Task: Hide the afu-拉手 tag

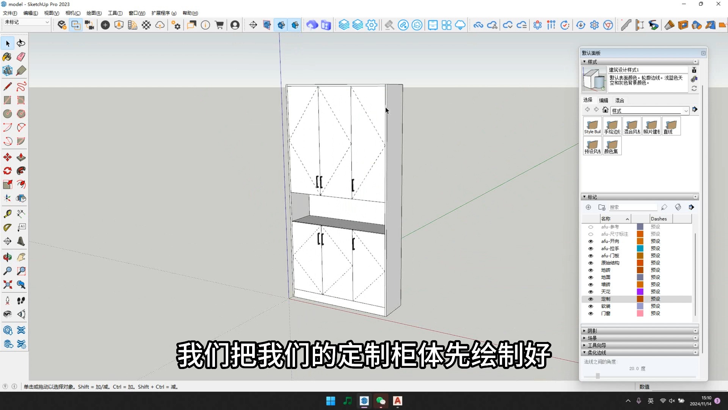Action: [590, 248]
